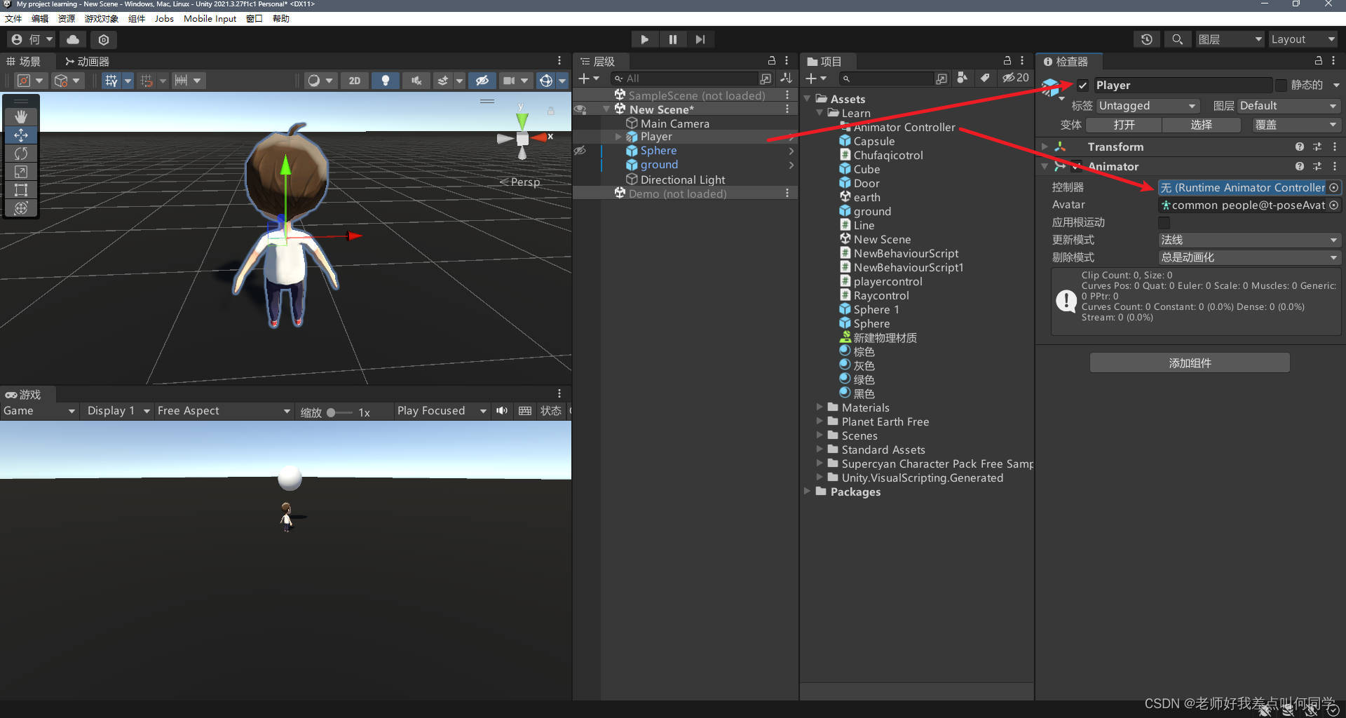Open the Culling Mode dropdown
The height and width of the screenshot is (718, 1346).
[1249, 257]
